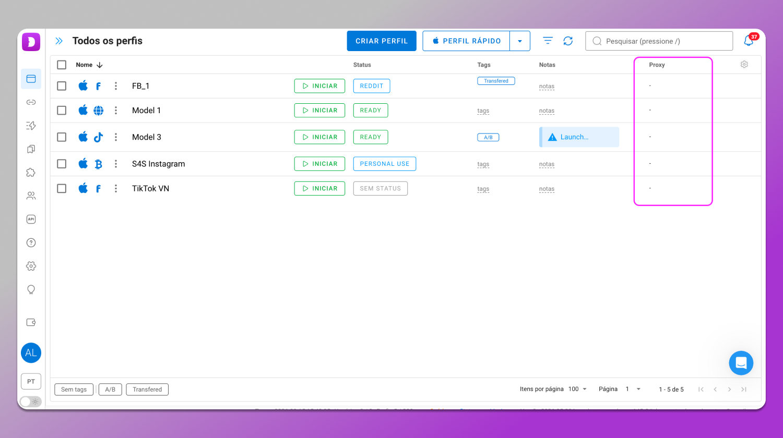
Task: Click the notifications bell icon
Action: pos(749,41)
